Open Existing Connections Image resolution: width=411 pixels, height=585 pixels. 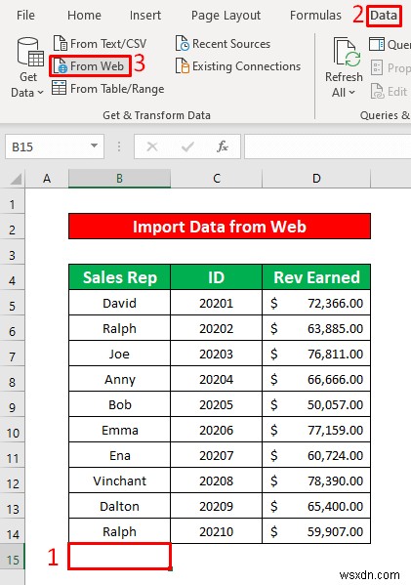pyautogui.click(x=238, y=66)
